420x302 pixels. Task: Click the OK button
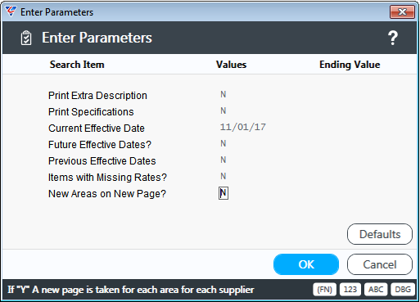[x=306, y=264]
